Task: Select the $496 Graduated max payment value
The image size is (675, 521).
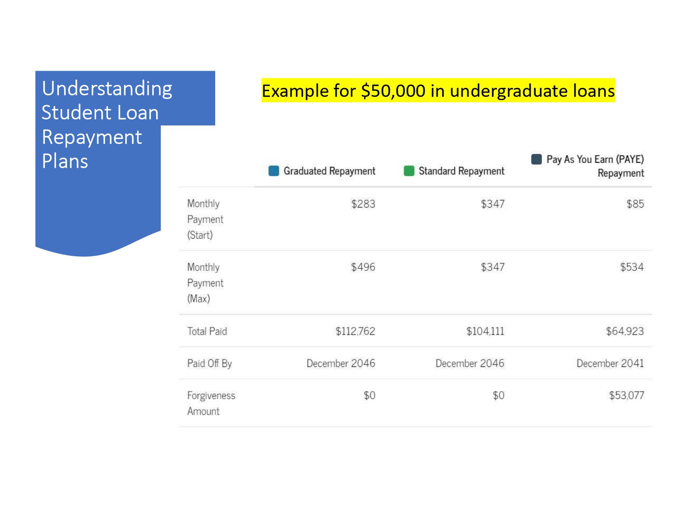Action: (x=363, y=267)
